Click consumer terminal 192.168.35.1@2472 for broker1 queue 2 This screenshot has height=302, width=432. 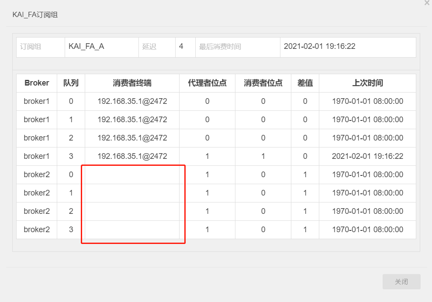tap(132, 138)
